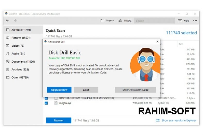Select the tmpgfile.sys file name
This screenshot has height=135, width=203.
coord(65,103)
